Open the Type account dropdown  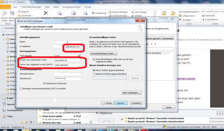(80, 56)
